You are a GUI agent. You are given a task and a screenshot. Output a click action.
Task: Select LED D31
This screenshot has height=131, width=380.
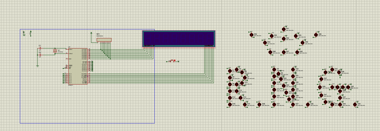[293, 76]
